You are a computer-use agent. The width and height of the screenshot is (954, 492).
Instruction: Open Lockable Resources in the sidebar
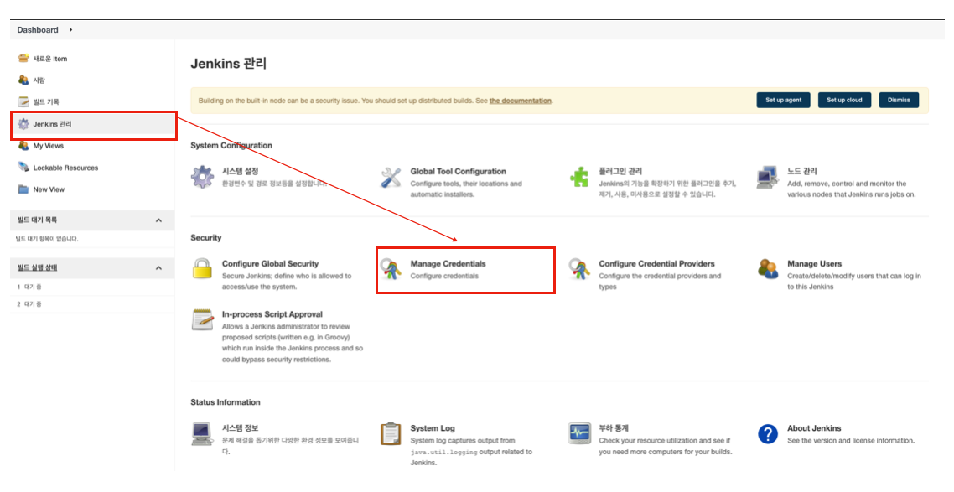(65, 168)
